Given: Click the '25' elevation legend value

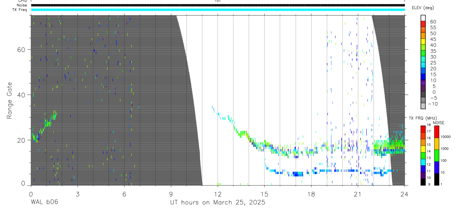Looking at the screenshot, I should [x=433, y=63].
